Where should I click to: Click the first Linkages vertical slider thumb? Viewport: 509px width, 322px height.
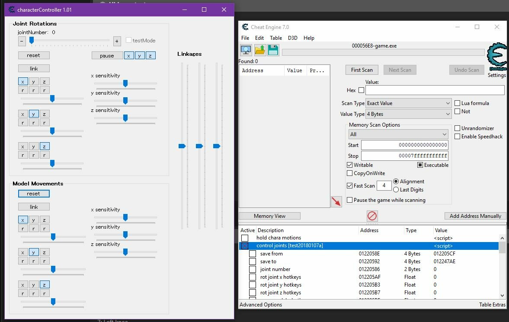point(182,146)
